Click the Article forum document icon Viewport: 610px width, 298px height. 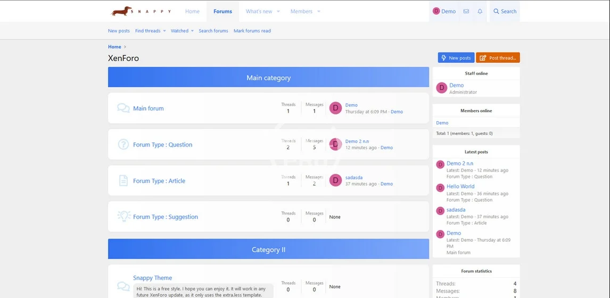click(123, 181)
